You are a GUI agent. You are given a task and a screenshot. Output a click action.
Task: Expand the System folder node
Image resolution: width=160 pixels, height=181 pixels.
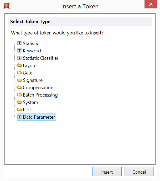[15, 102]
